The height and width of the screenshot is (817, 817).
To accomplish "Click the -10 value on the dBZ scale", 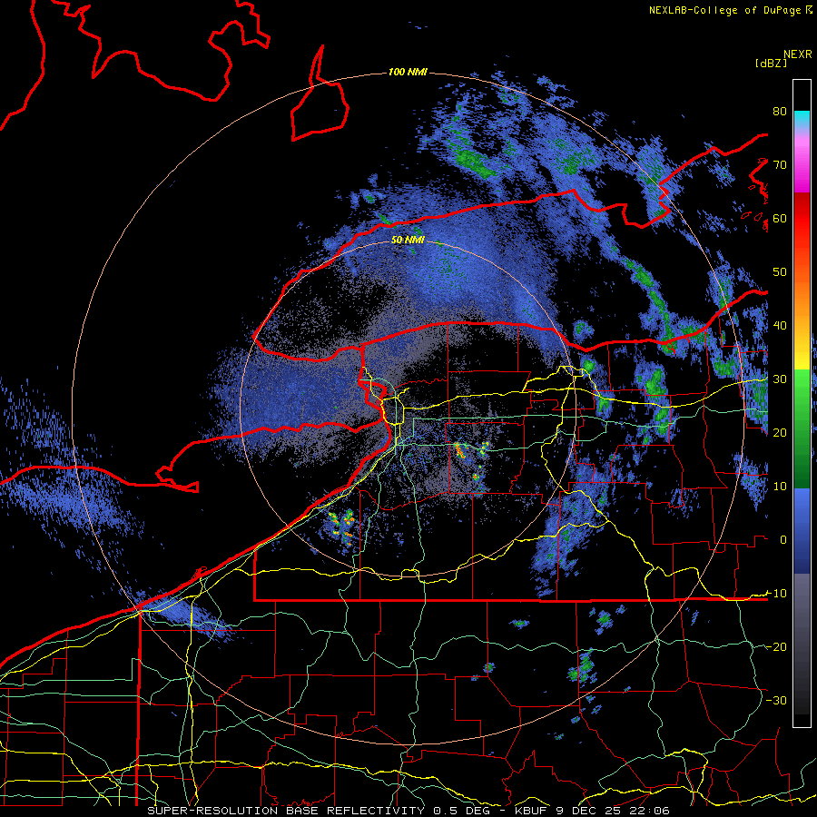I will pyautogui.click(x=776, y=594).
